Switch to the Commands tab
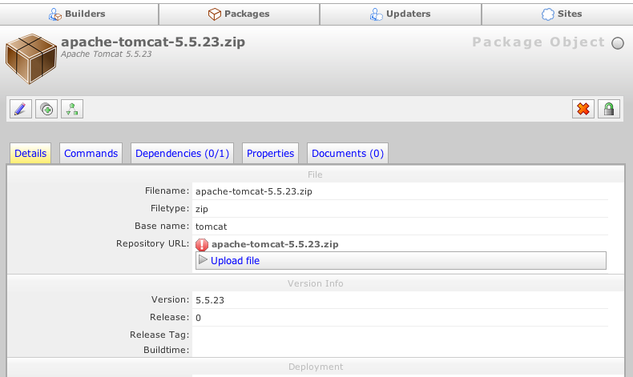The height and width of the screenshot is (377, 633). click(x=91, y=153)
